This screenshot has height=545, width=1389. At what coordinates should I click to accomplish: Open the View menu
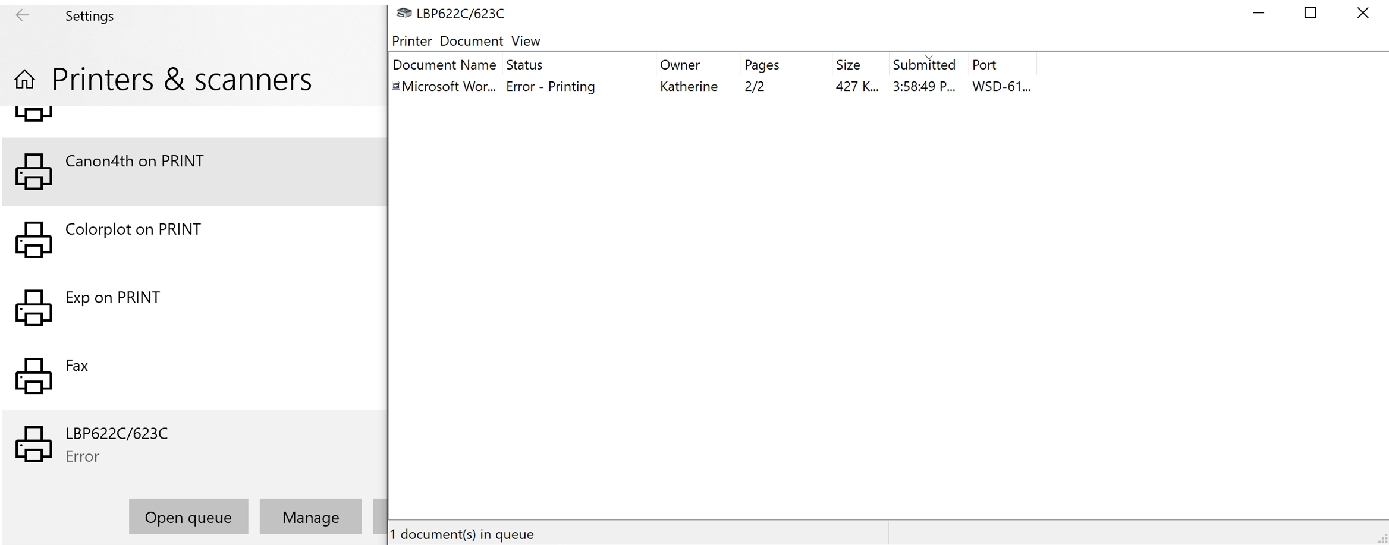(x=526, y=41)
